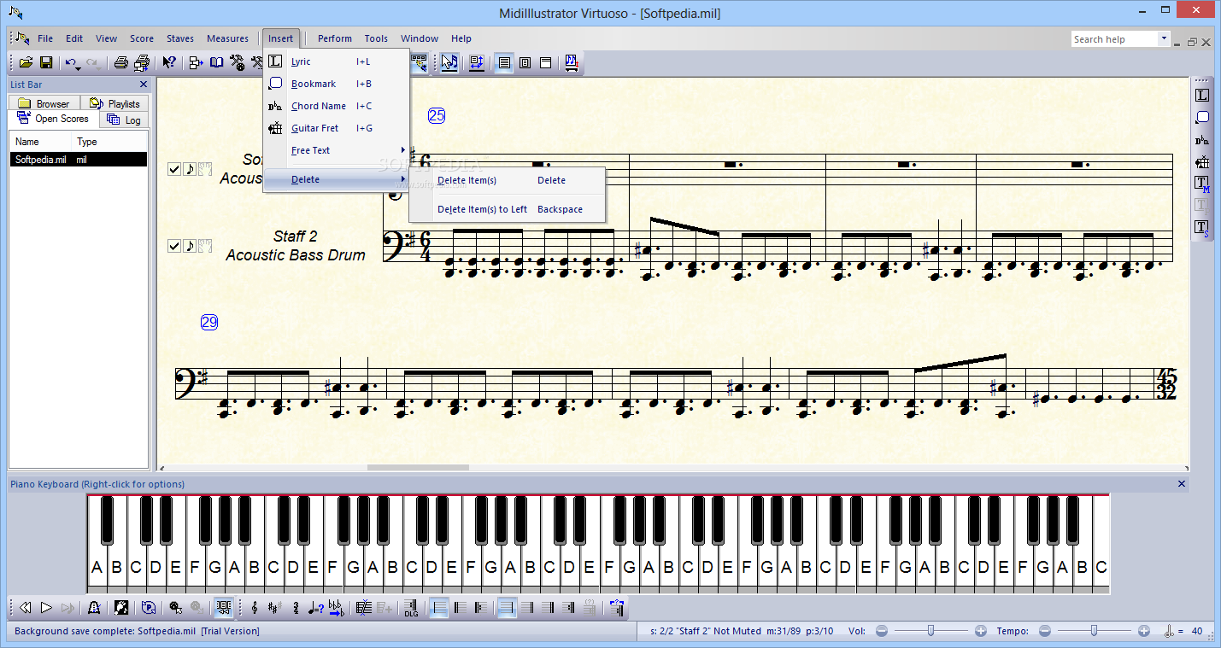Image resolution: width=1221 pixels, height=648 pixels.
Task: Toggle the Staff 1 note playback icon
Action: 190,169
